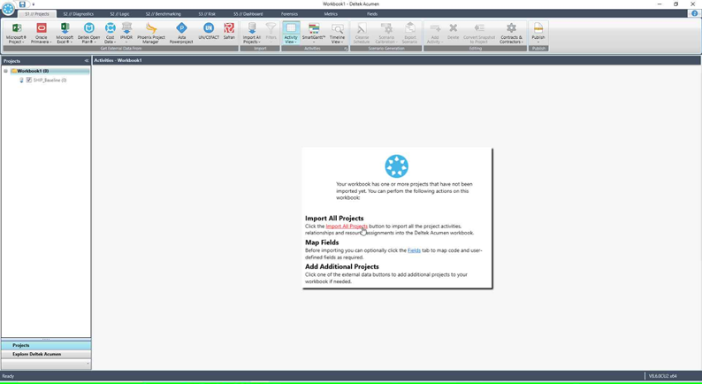Open the Forensics tab
The width and height of the screenshot is (702, 384).
pyautogui.click(x=289, y=14)
